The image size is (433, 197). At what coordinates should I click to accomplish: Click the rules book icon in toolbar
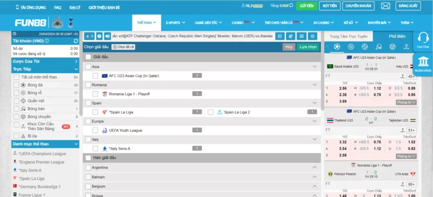coord(301,36)
